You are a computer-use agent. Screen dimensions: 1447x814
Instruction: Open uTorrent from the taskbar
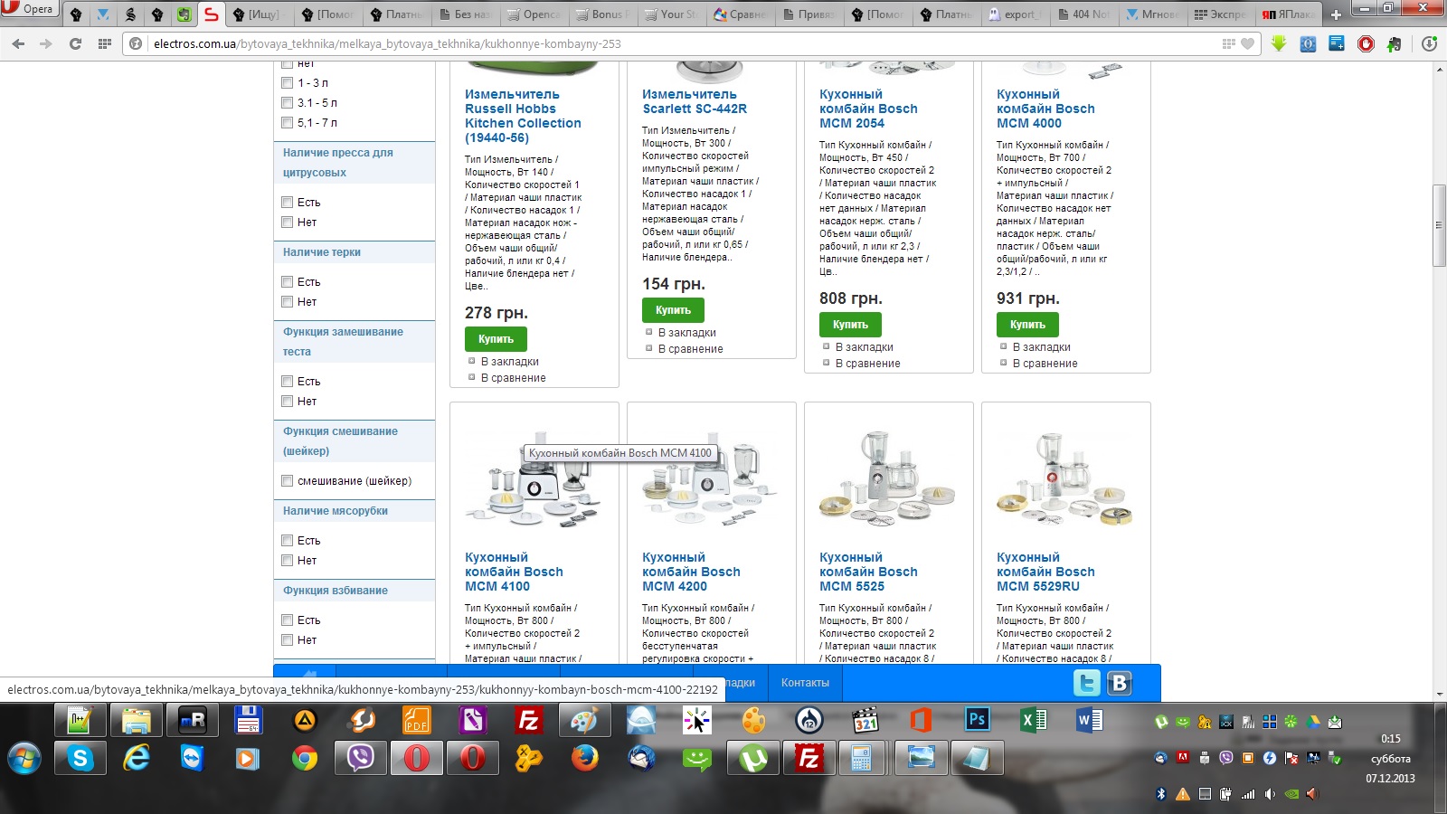click(753, 758)
